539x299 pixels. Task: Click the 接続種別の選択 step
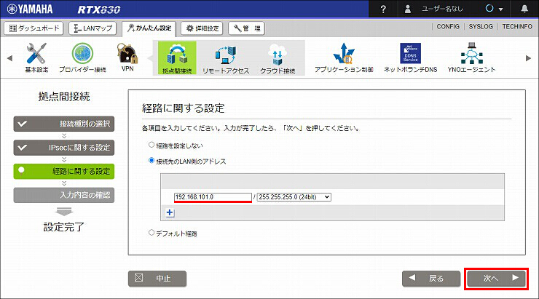click(64, 124)
